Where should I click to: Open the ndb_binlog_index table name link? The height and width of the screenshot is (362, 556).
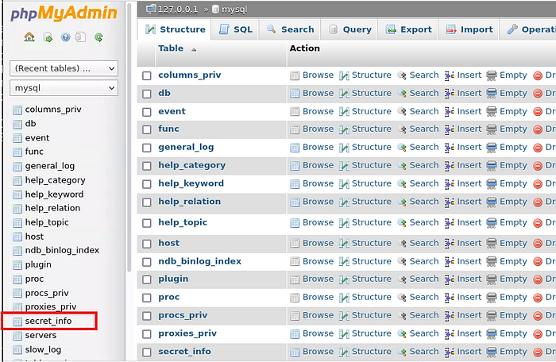(199, 261)
